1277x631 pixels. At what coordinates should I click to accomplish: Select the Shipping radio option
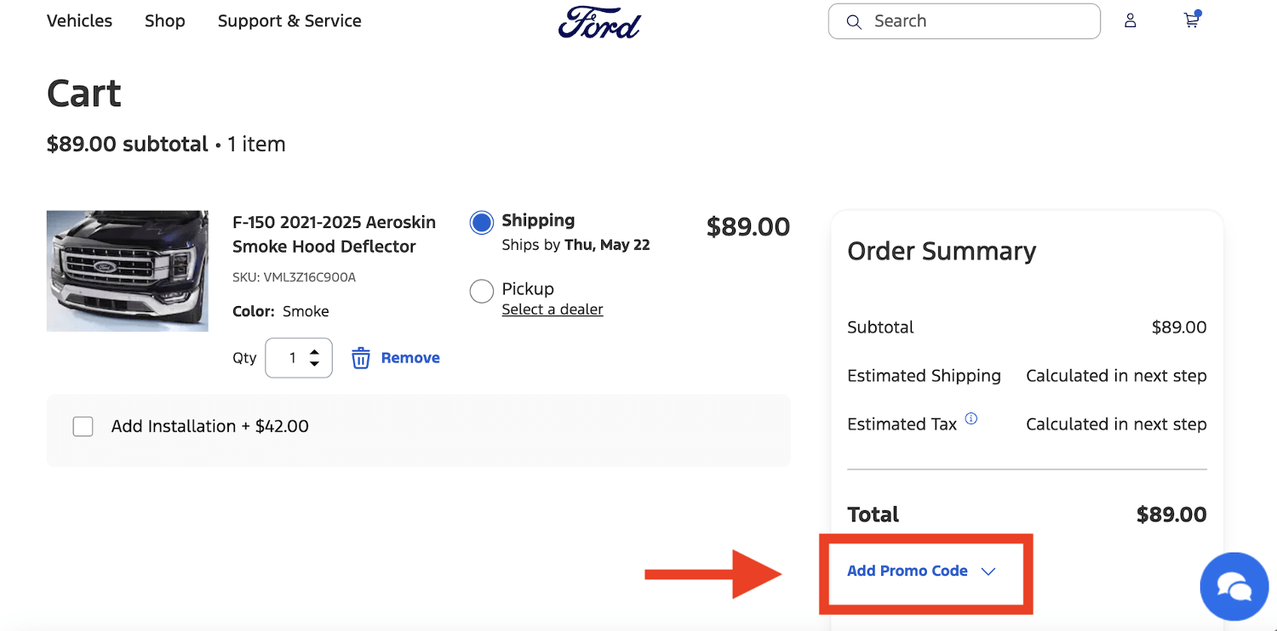click(x=482, y=223)
